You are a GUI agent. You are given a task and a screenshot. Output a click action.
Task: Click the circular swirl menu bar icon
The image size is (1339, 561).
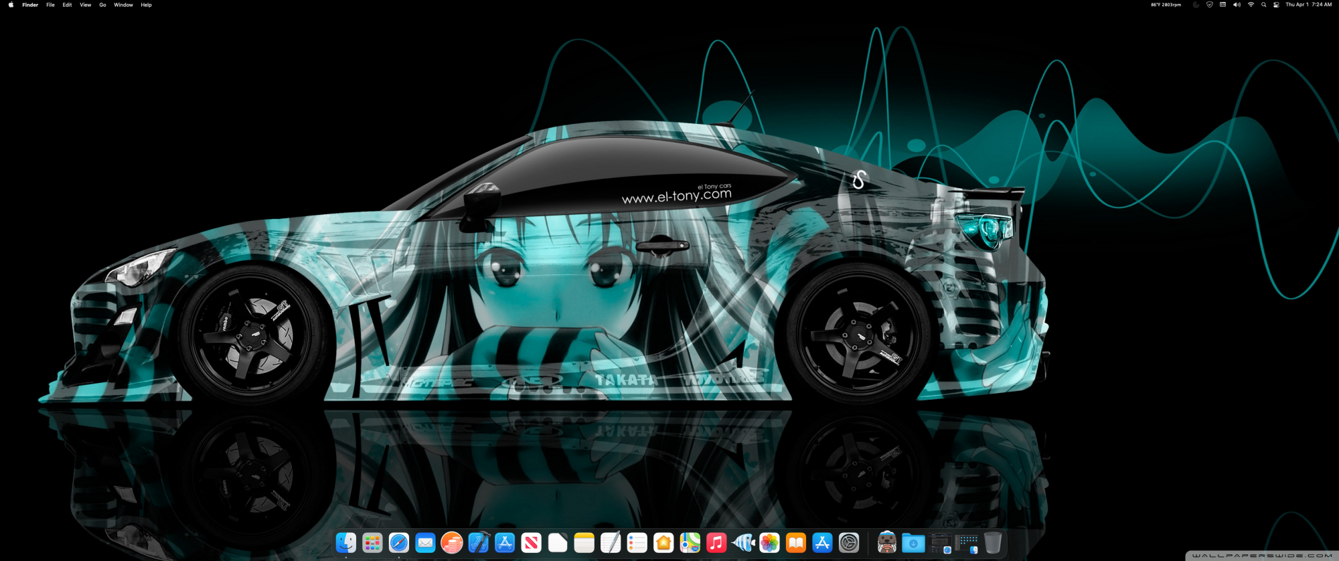(1196, 5)
